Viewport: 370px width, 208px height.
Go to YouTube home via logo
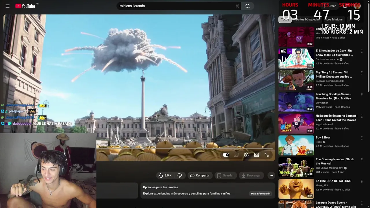[25, 6]
